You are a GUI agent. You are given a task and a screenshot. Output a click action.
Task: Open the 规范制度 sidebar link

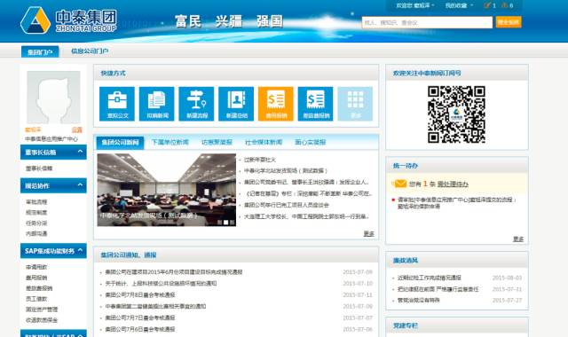tap(36, 213)
